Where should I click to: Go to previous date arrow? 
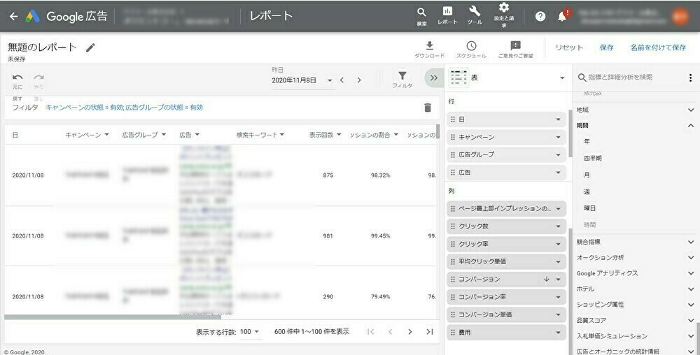[x=342, y=80]
